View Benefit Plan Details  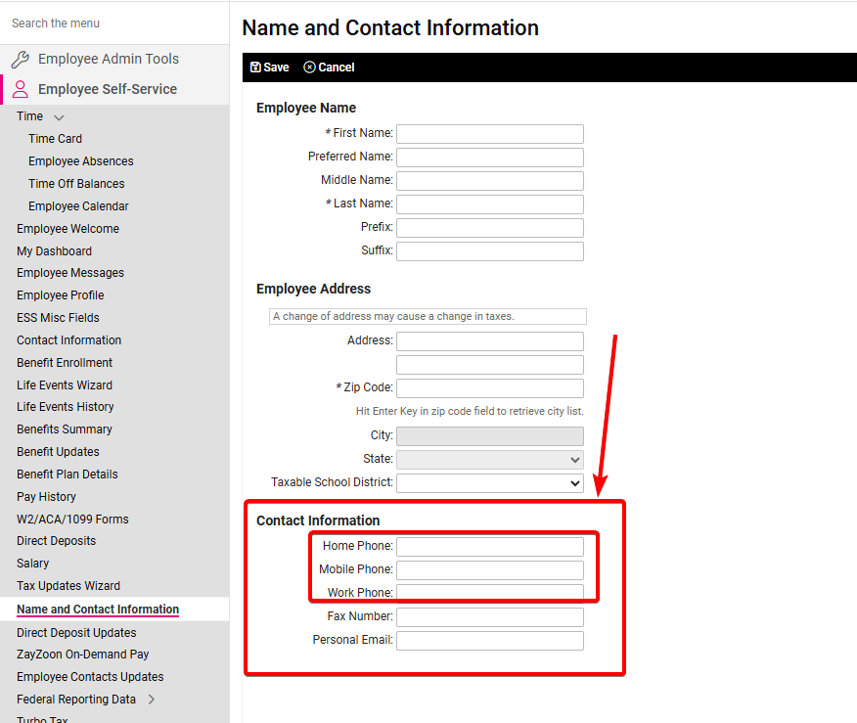[68, 474]
